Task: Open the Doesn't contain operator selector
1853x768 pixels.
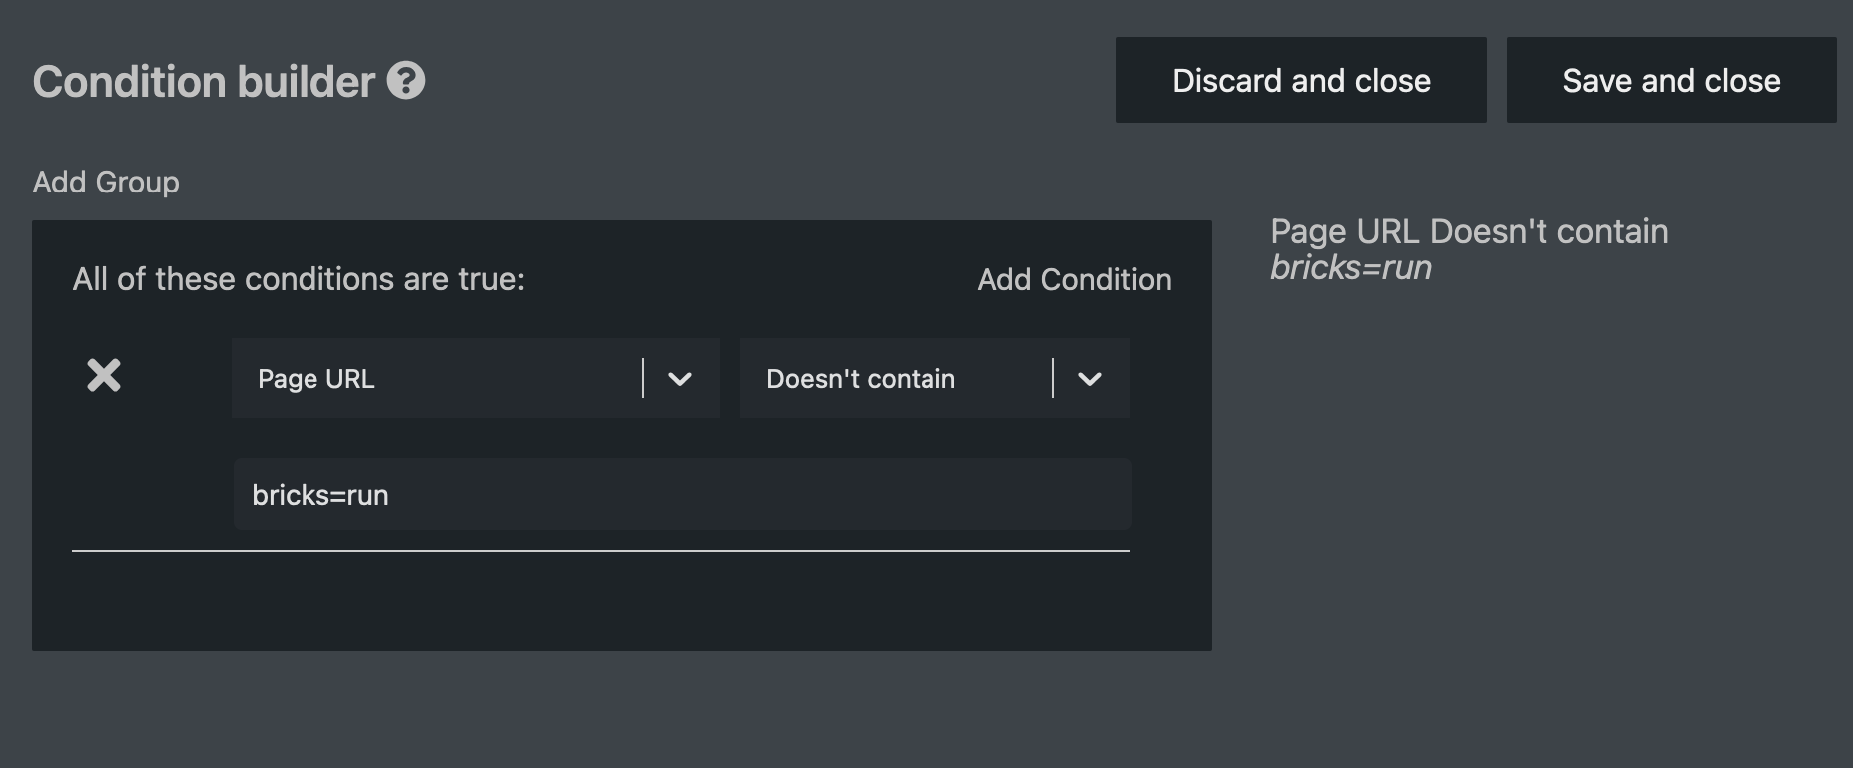Action: tap(934, 378)
